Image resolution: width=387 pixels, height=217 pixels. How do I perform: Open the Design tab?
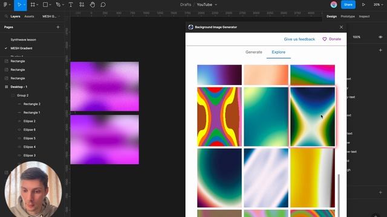[x=331, y=16]
